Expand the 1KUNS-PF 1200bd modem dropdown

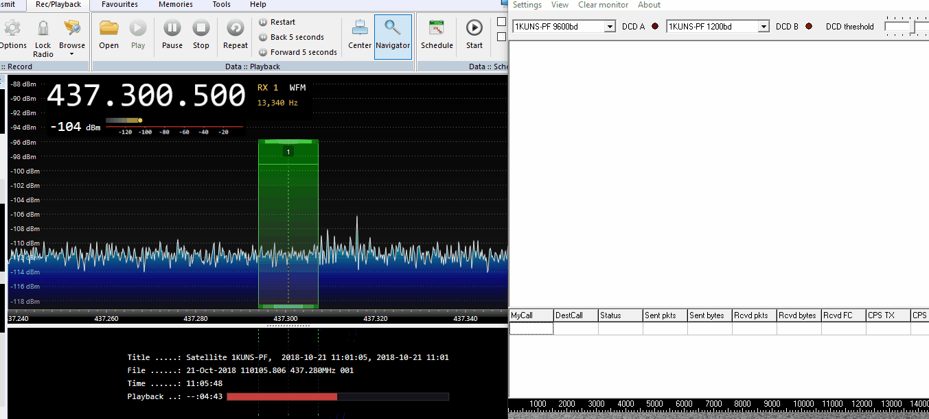click(764, 27)
